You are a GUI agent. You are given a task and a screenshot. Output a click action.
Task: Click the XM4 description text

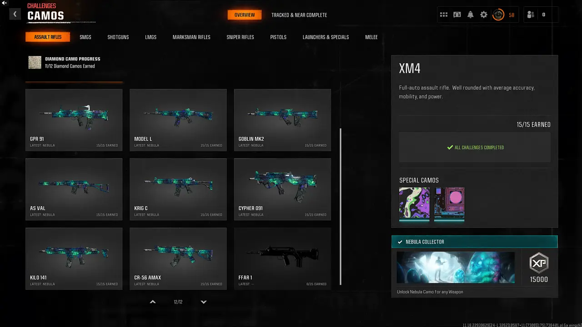(x=467, y=92)
